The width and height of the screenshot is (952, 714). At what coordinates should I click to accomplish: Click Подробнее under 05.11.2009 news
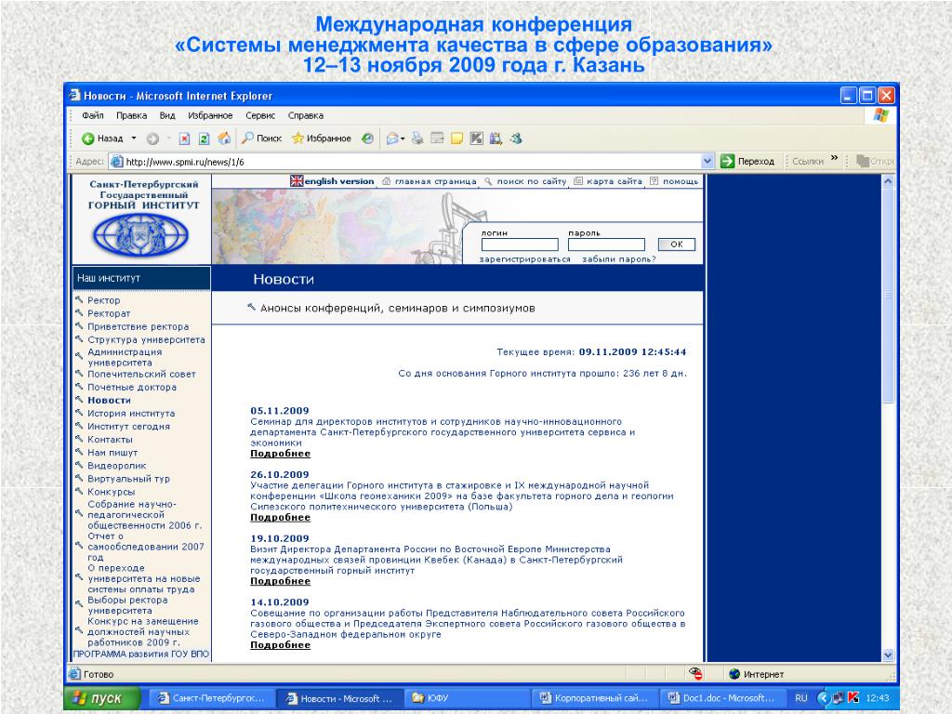281,454
